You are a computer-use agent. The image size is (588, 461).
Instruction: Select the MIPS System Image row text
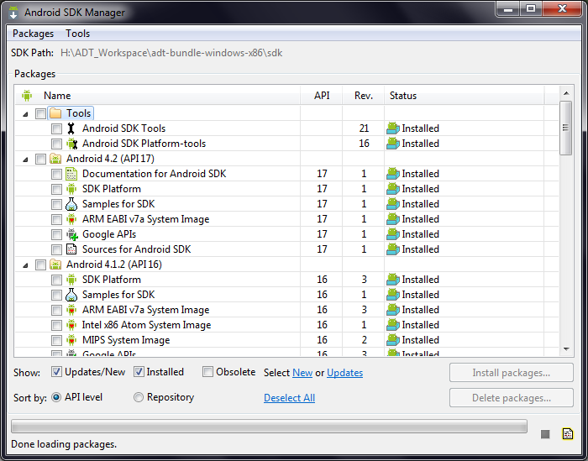pos(126,340)
